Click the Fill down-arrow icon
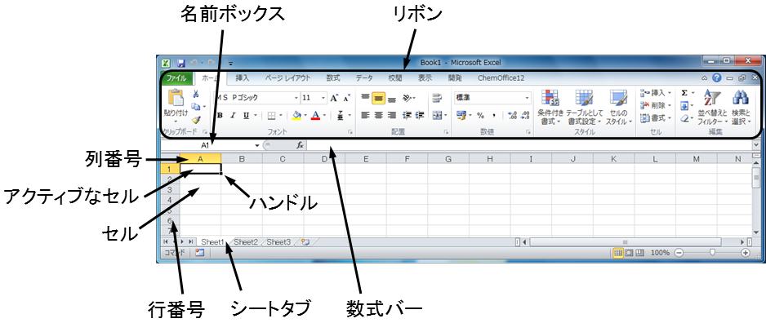Viewport: 766px width, 323px height. (x=685, y=105)
